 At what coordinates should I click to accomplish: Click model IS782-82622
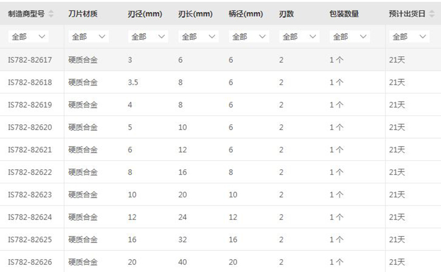coord(30,172)
